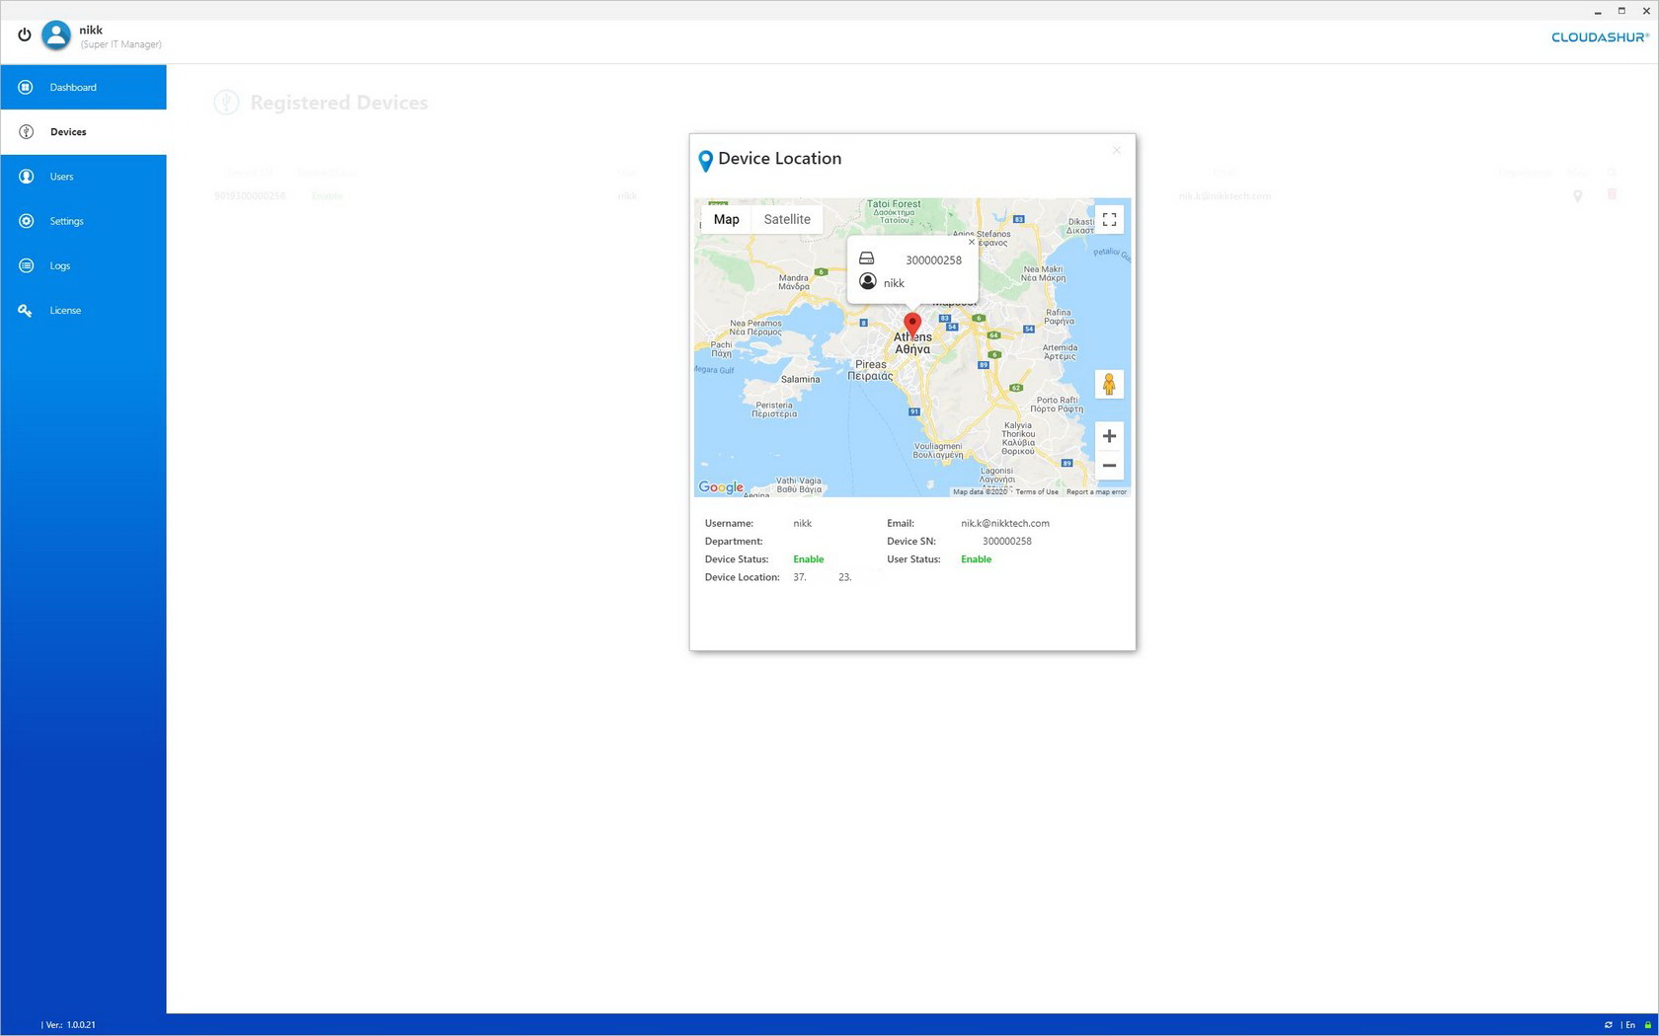
Task: Select the Devices sidebar item
Action: point(83,131)
